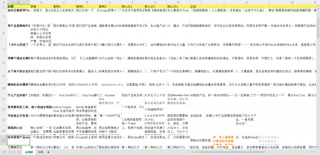Select the cell 什么产品好做?
The height and width of the screenshot is (155, 320).
(19, 99)
